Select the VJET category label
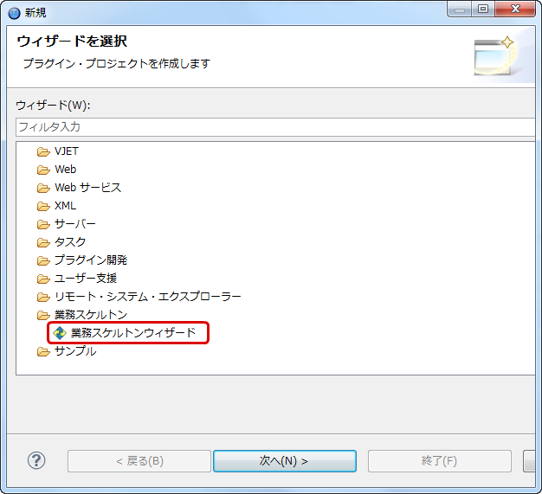Viewport: 542px width, 494px height. 67,151
